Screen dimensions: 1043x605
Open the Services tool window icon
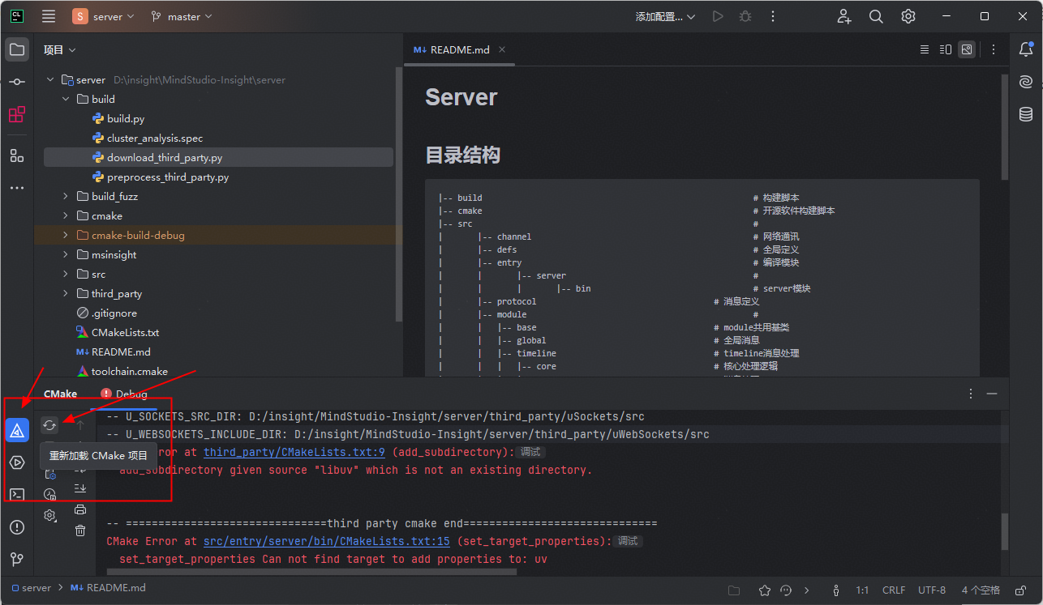click(17, 462)
